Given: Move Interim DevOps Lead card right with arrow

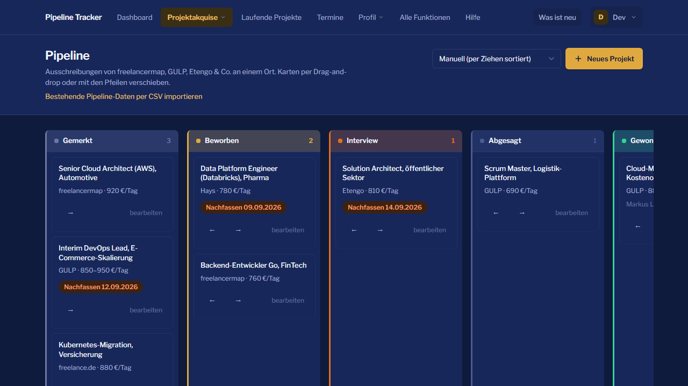Looking at the screenshot, I should tap(70, 310).
